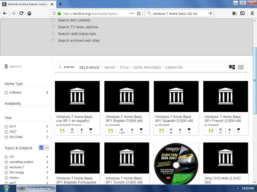Open the Windows Start orb
Screen dimensions: 257x192
pos(6,188)
